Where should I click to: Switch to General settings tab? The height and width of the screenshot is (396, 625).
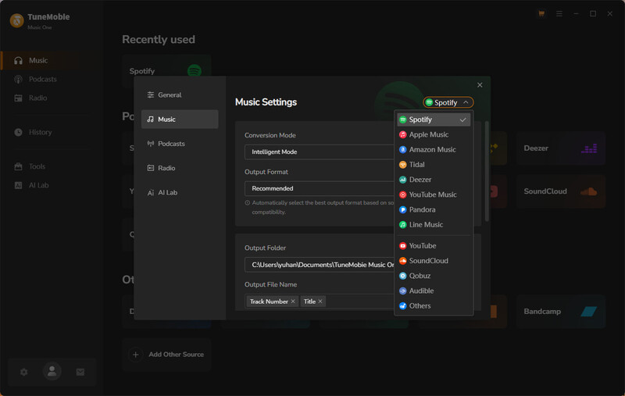click(x=170, y=95)
